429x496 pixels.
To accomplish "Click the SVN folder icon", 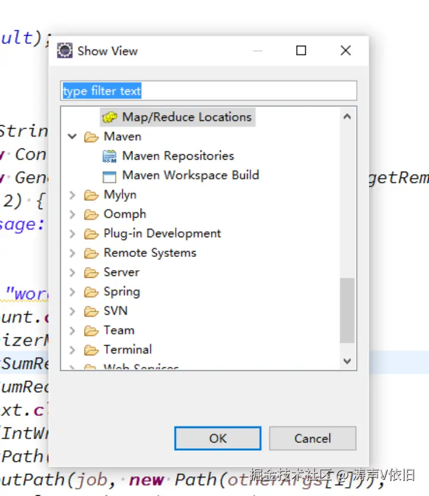I will (x=91, y=312).
